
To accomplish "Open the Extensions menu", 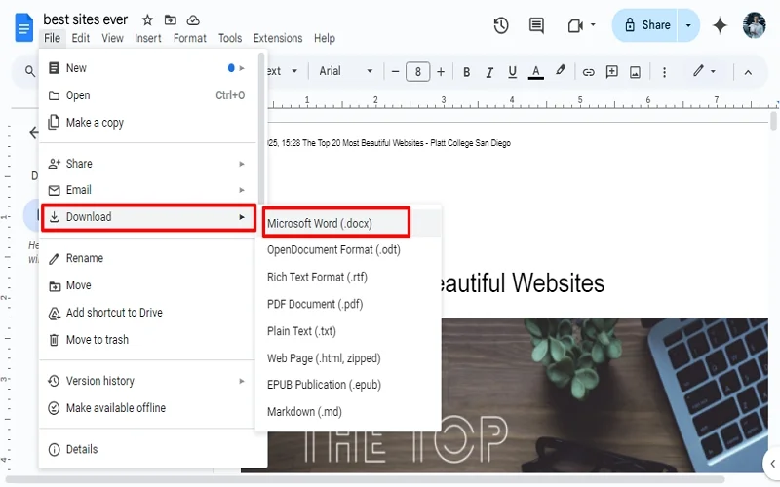I will (x=278, y=38).
